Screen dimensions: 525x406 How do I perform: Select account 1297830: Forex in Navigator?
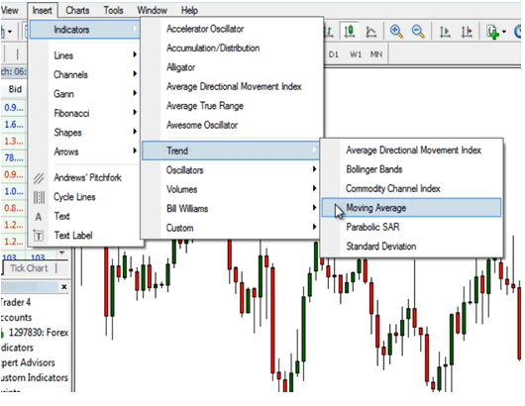(39, 333)
